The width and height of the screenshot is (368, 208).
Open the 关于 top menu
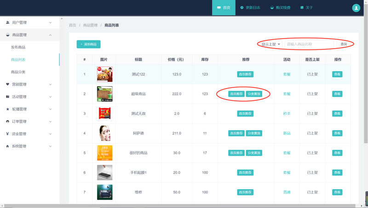click(x=306, y=8)
